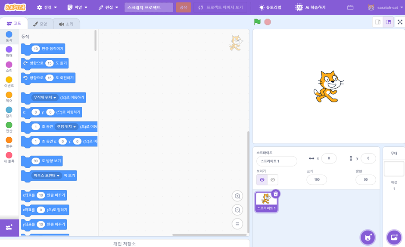
Task: Open AI 학습하기
Action: (x=311, y=7)
